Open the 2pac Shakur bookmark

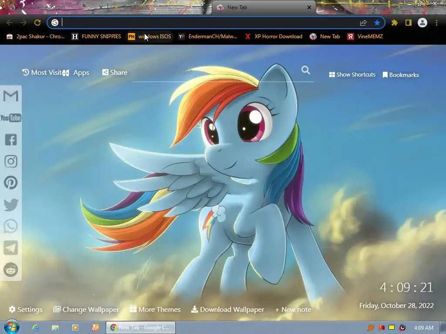point(36,37)
